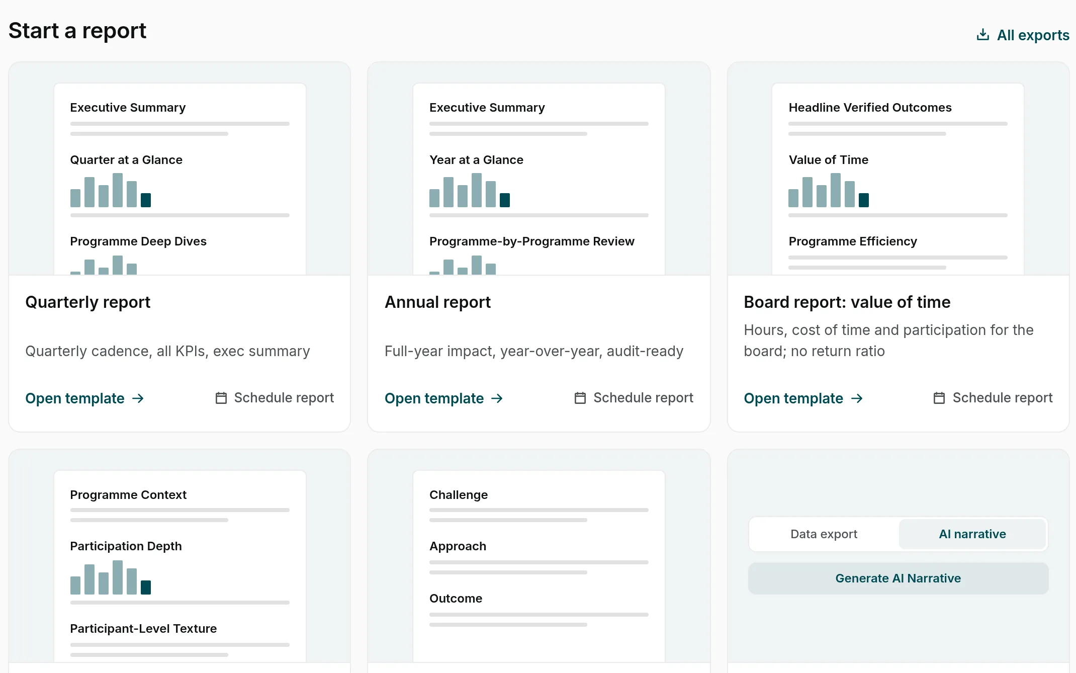Click calendar icon for Quarterly report scheduling

point(221,398)
